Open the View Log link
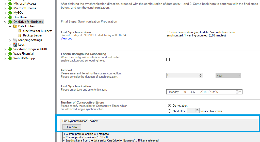The image size is (260, 142). click(x=66, y=38)
